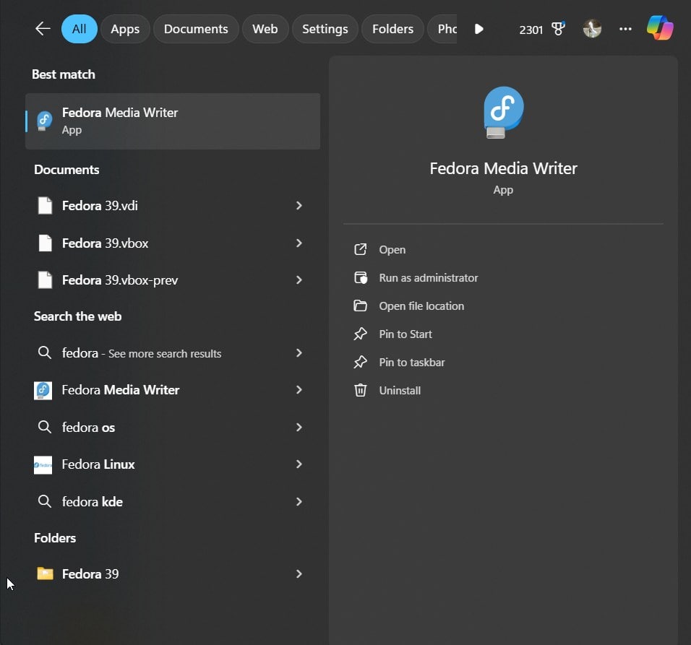Expand details for Fedora 39.vdi
691x645 pixels.
pos(299,206)
